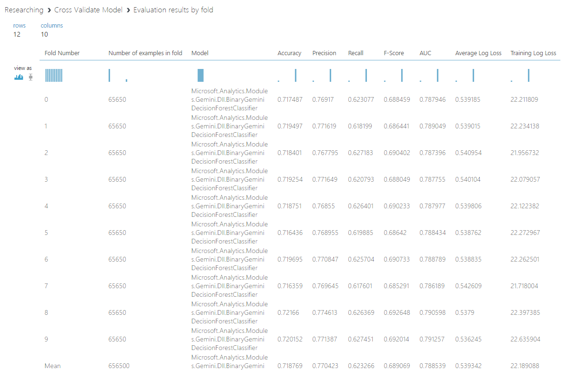The height and width of the screenshot is (370, 578).
Task: Open Average Log Loss histogram thumbnail
Action: point(465,75)
